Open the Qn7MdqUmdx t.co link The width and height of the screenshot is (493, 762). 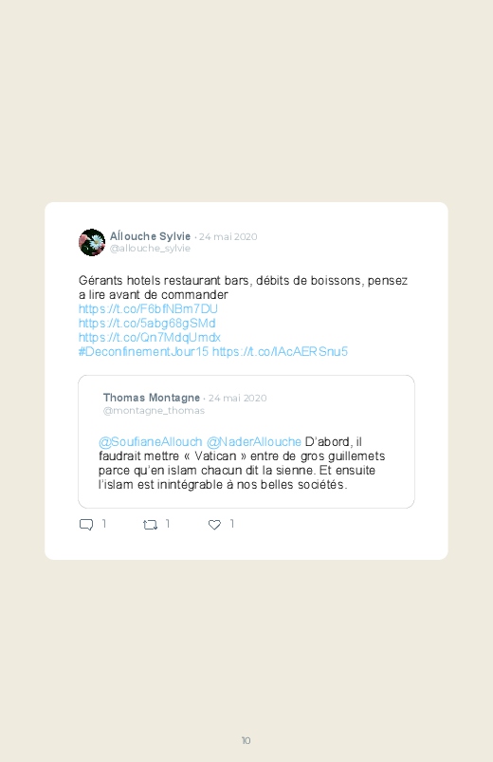coord(150,337)
